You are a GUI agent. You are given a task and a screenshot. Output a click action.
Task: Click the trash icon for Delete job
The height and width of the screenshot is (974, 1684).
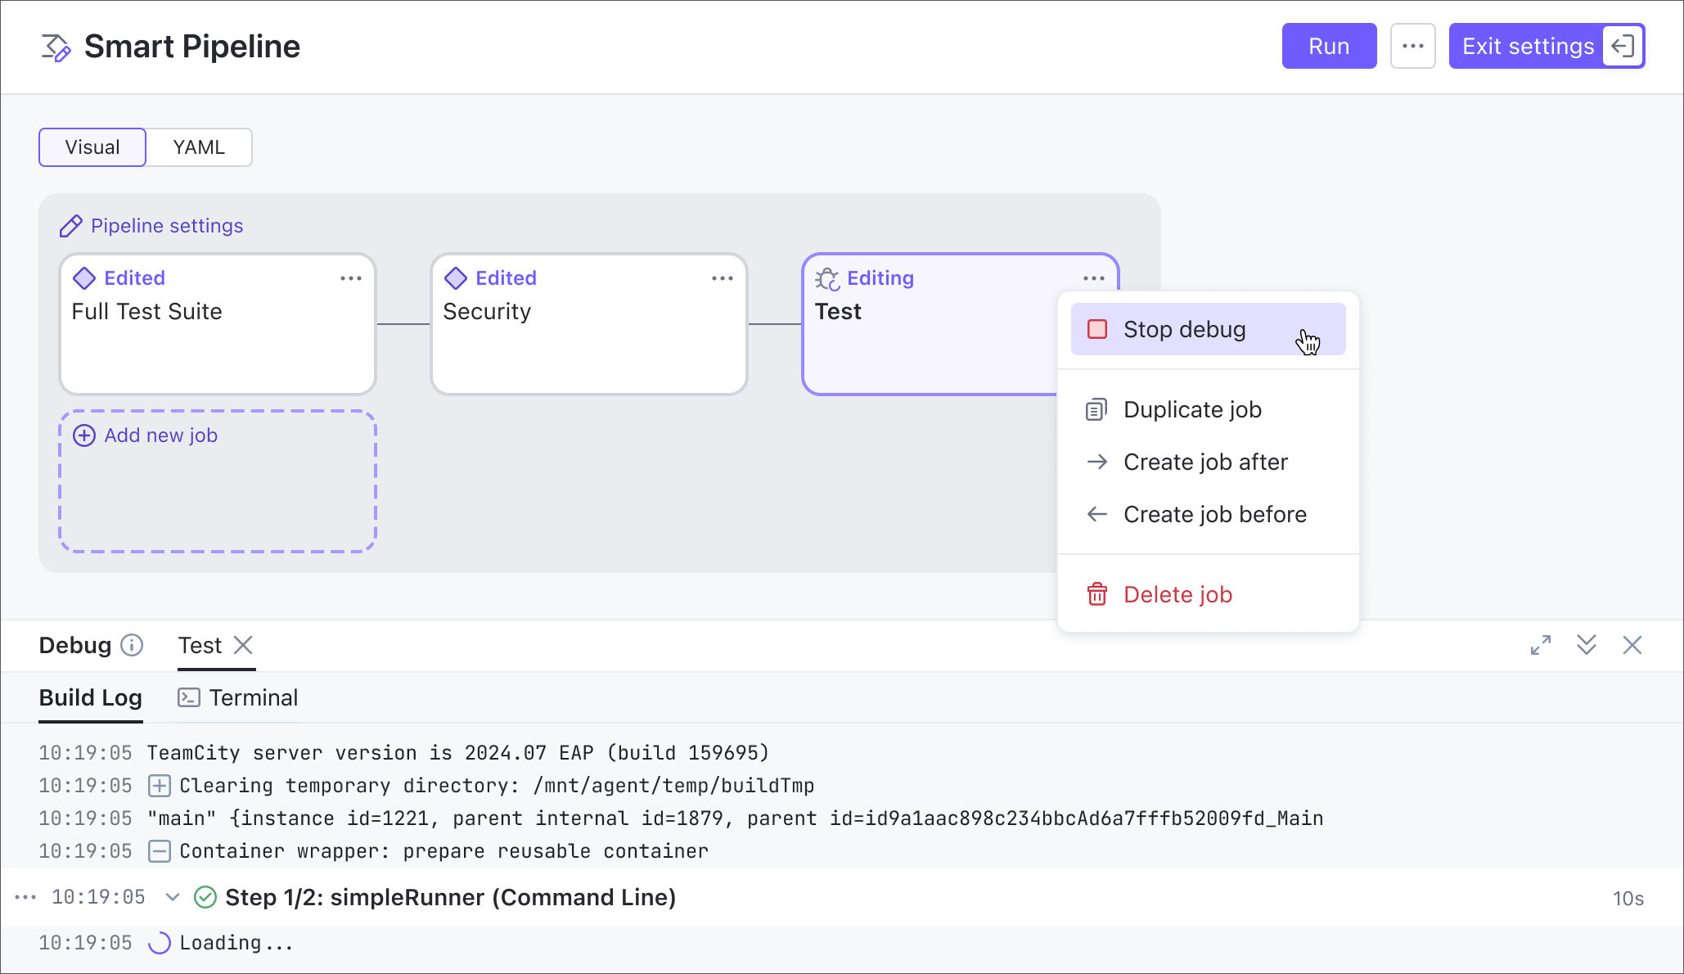pyautogui.click(x=1097, y=594)
